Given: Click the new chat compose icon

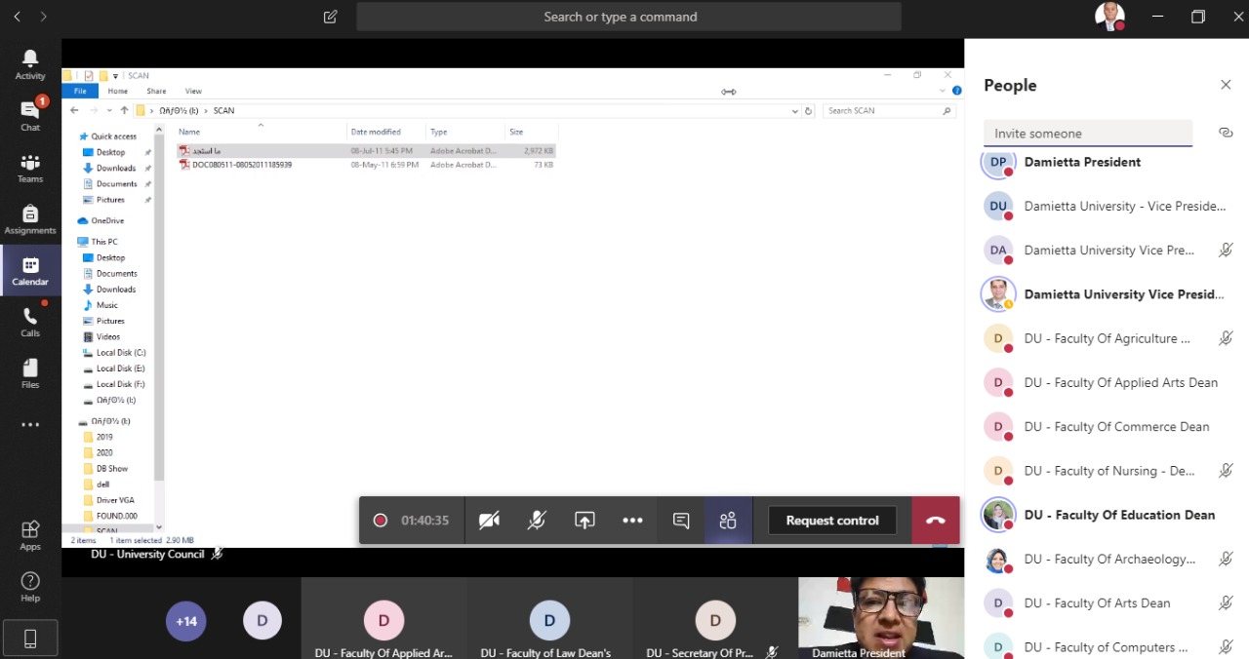Looking at the screenshot, I should pos(331,17).
